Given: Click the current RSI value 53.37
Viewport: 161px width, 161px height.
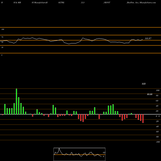Looking at the screenshot, I should click(x=148, y=39).
